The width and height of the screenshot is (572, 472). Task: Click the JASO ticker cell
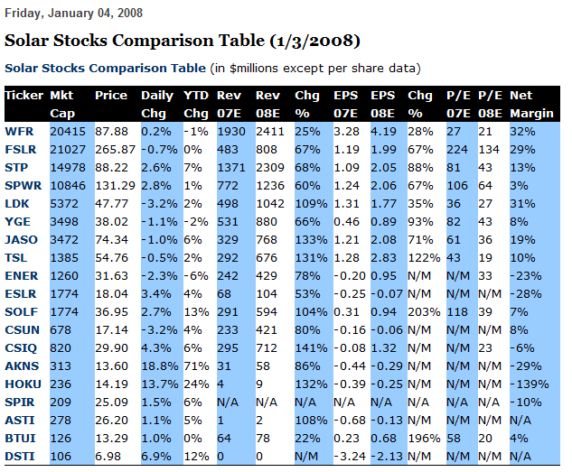(x=21, y=239)
